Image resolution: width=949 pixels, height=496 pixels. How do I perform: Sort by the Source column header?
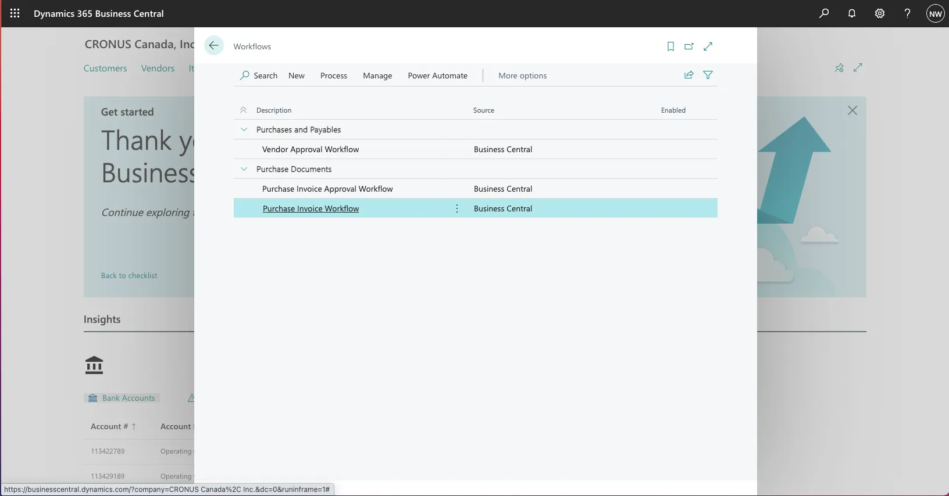point(484,110)
